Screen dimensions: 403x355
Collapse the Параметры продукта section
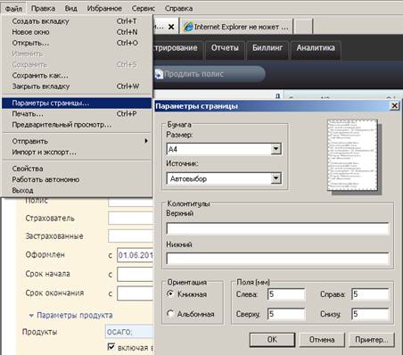[x=31, y=316]
